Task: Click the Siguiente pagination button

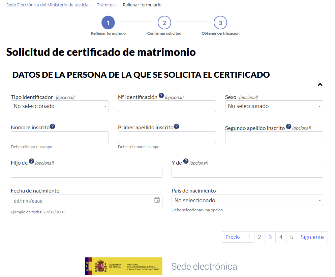Action: [x=312, y=237]
